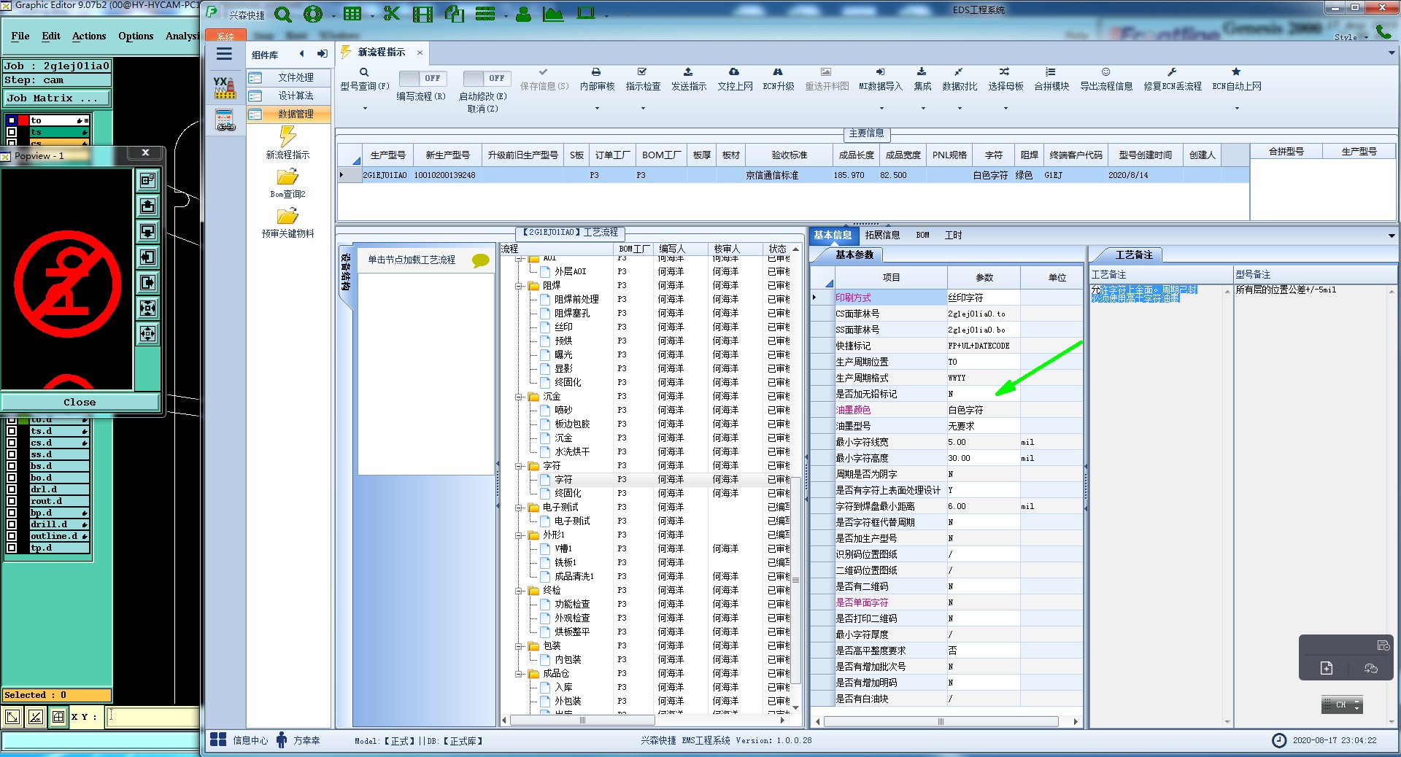This screenshot has width=1401, height=757.
Task: Click 修复ECN丢流程 wrench button
Action: point(1173,79)
